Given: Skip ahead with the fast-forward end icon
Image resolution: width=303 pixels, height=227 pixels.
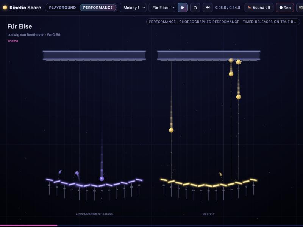Looking at the screenshot, I should 208,8.
